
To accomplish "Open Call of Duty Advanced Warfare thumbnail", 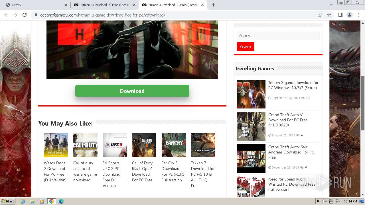I will pos(85,145).
